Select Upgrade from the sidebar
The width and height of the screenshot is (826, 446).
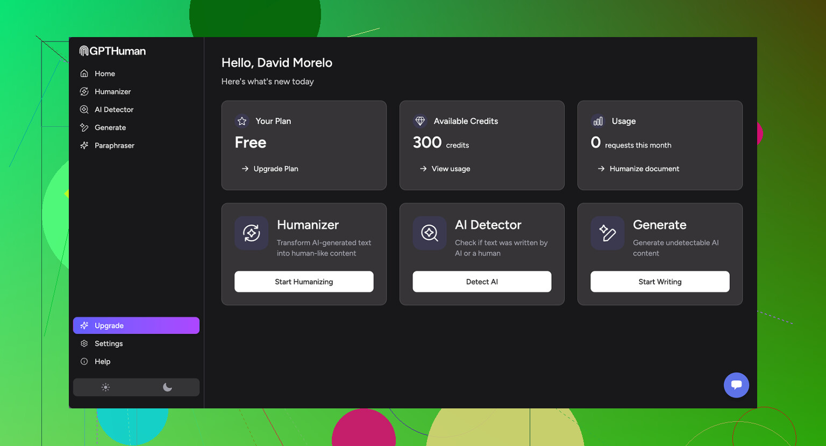[109, 325]
